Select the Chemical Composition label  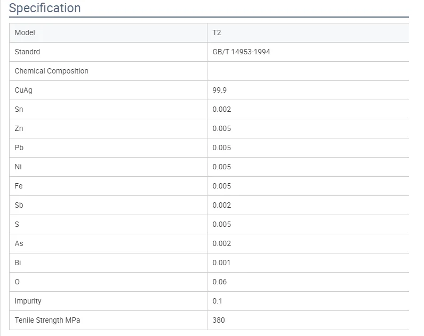coord(52,71)
